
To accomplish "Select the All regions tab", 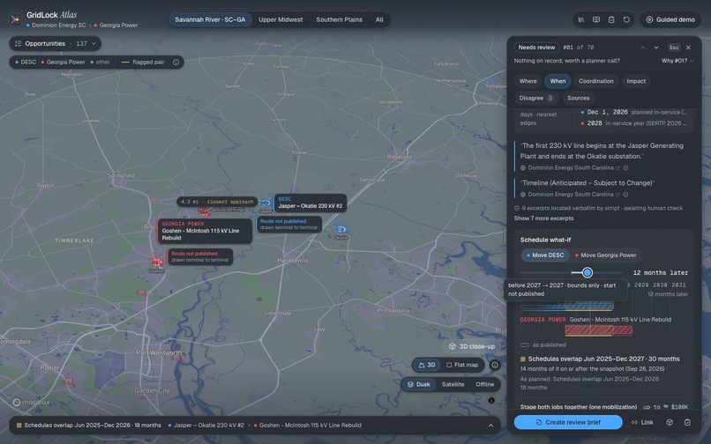I will click(x=379, y=19).
